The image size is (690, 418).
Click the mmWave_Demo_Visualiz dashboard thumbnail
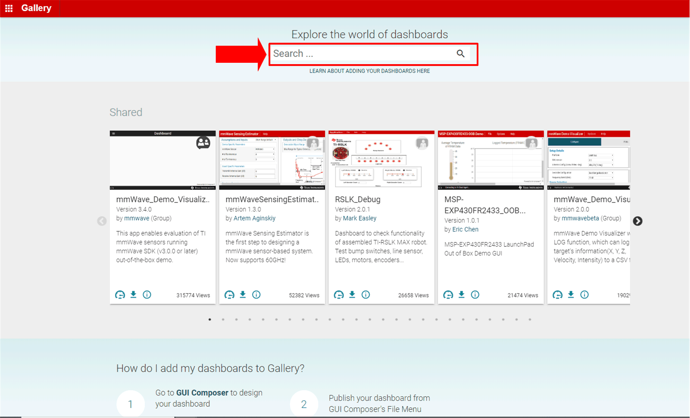click(163, 160)
